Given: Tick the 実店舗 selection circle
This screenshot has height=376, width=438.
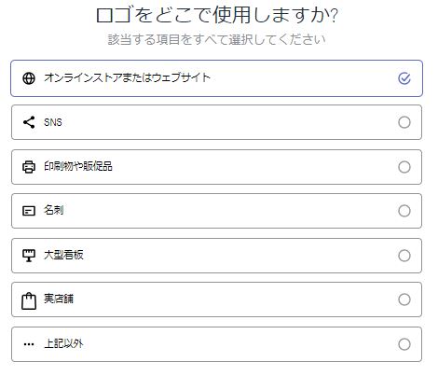Looking at the screenshot, I should [x=404, y=299].
